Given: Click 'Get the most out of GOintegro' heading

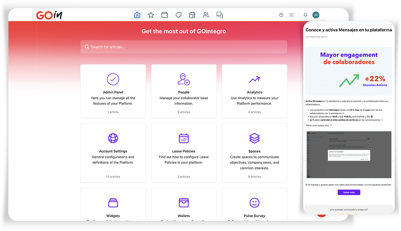Looking at the screenshot, I should pyautogui.click(x=184, y=31).
